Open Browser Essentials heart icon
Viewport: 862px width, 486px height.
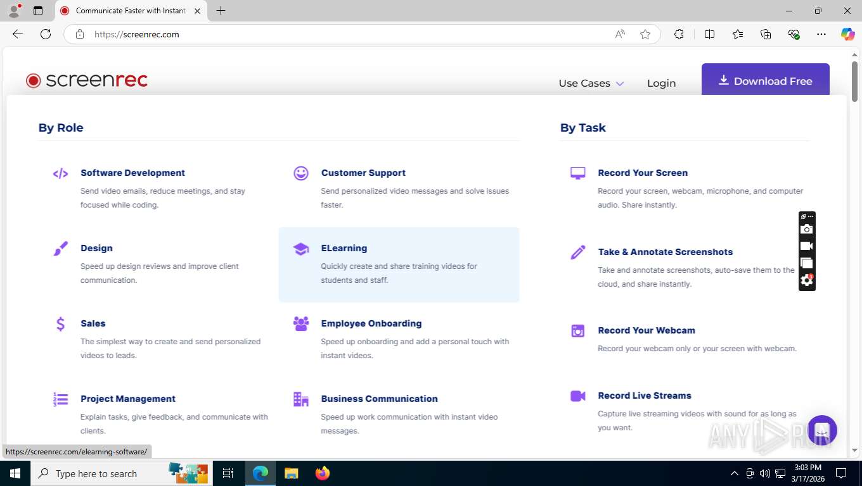[794, 34]
